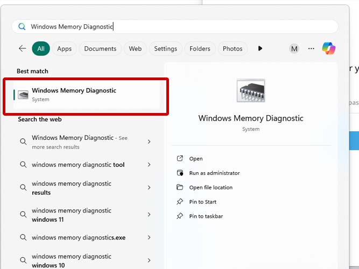Expand 'windows memory diagnostic tool' suggestion chevron
The image size is (359, 269).
point(149,165)
